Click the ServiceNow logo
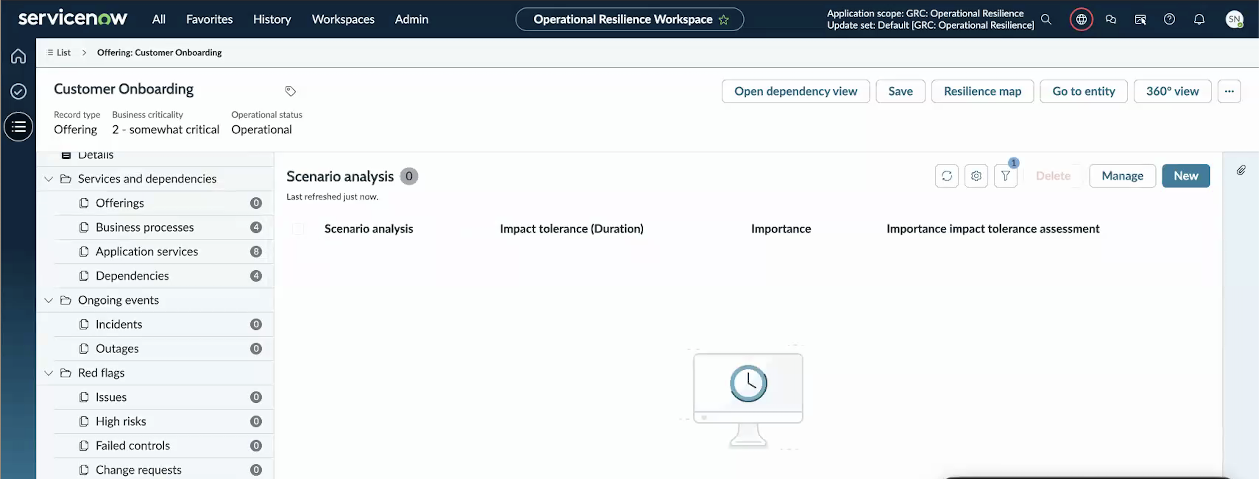This screenshot has height=479, width=1259. pyautogui.click(x=73, y=18)
